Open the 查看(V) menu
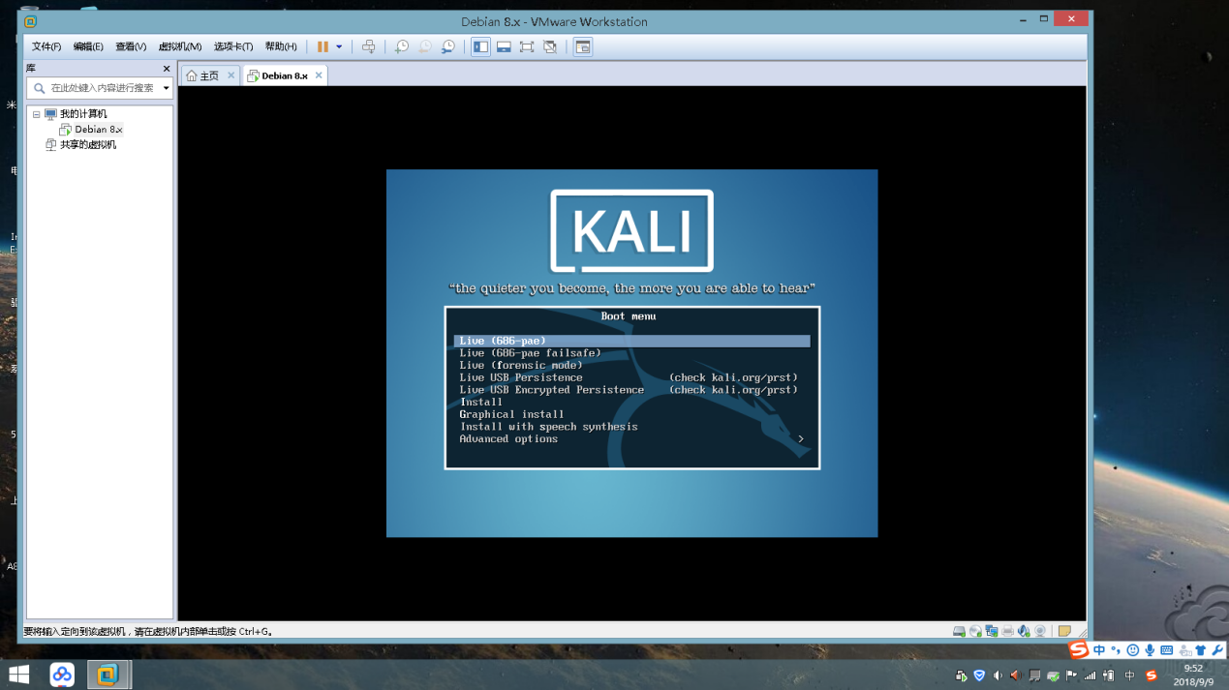Screen dimensions: 1229x690 [x=131, y=46]
